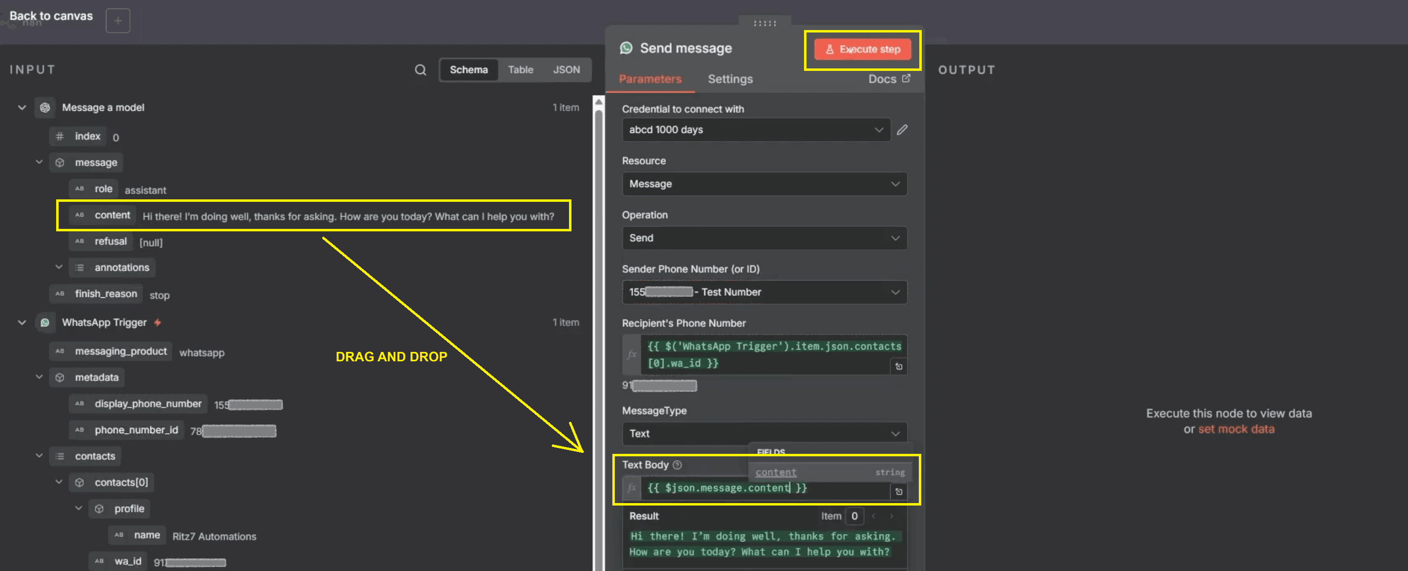Click the drag handle dots above Send message
The height and width of the screenshot is (571, 1408).
click(x=764, y=23)
